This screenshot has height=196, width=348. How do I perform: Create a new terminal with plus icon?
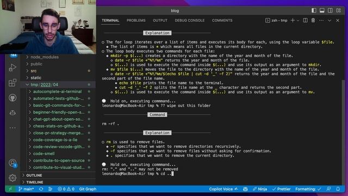(293, 20)
